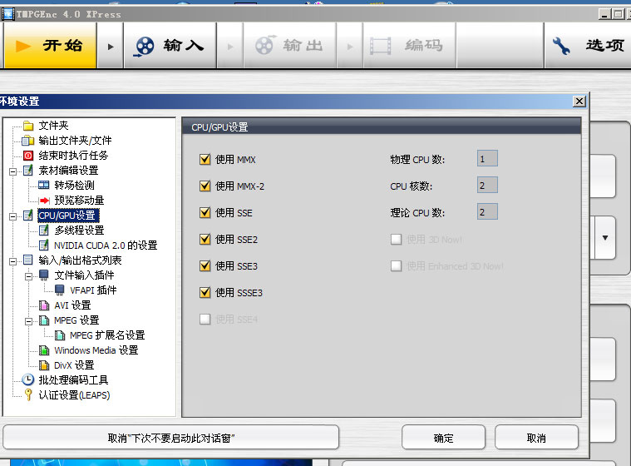Select DivX 设置 tree item
The image size is (631, 466).
74,365
